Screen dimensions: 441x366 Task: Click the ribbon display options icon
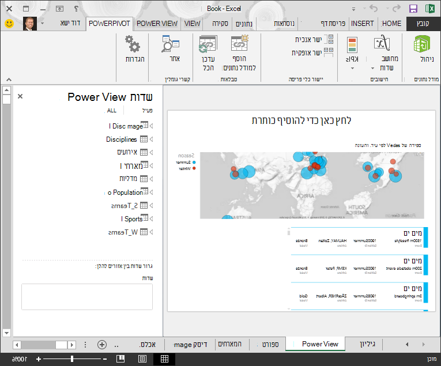tap(59, 9)
